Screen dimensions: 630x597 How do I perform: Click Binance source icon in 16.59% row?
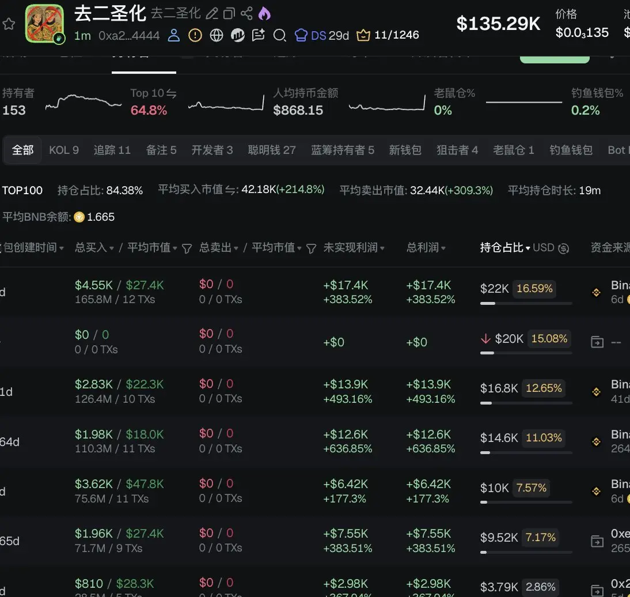point(596,292)
